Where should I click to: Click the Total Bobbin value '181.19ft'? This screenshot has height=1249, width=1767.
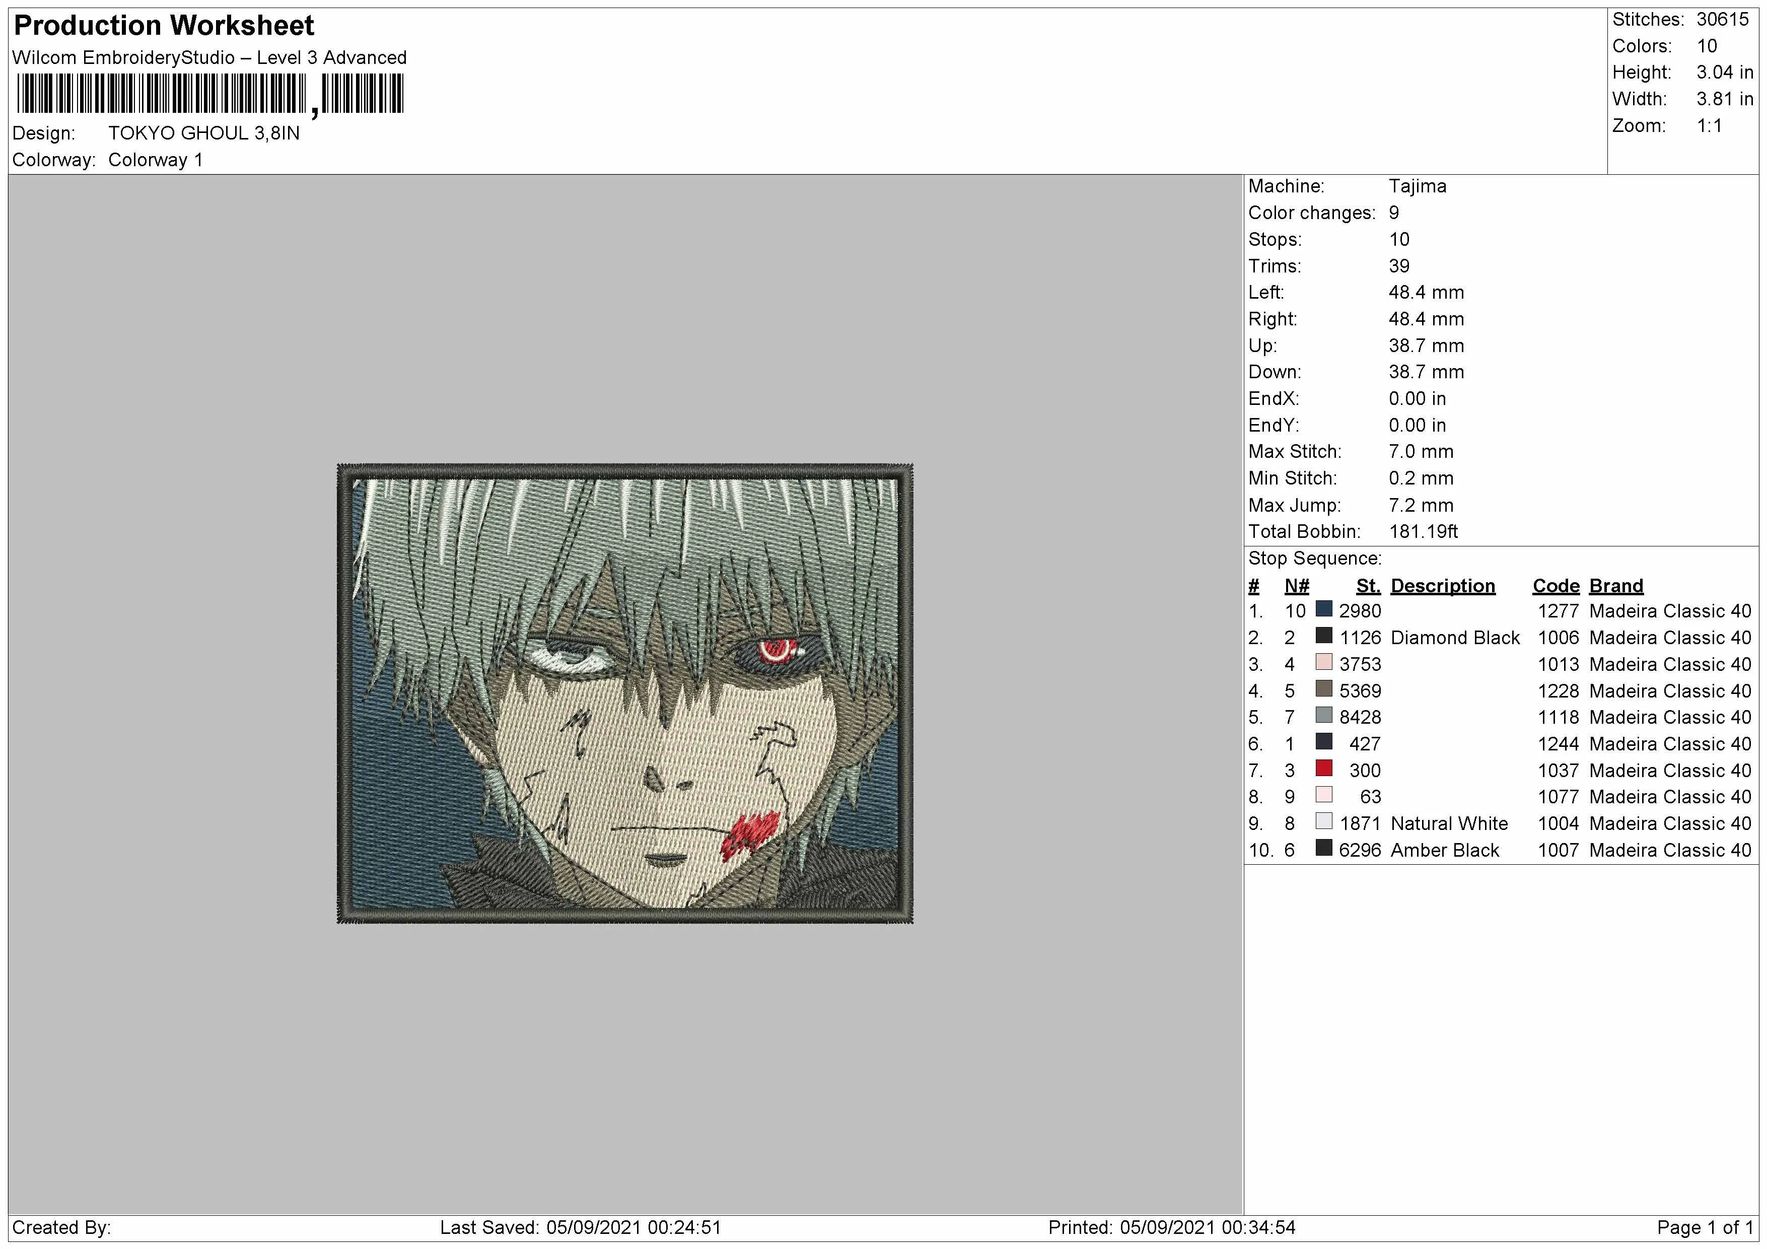(x=1423, y=532)
